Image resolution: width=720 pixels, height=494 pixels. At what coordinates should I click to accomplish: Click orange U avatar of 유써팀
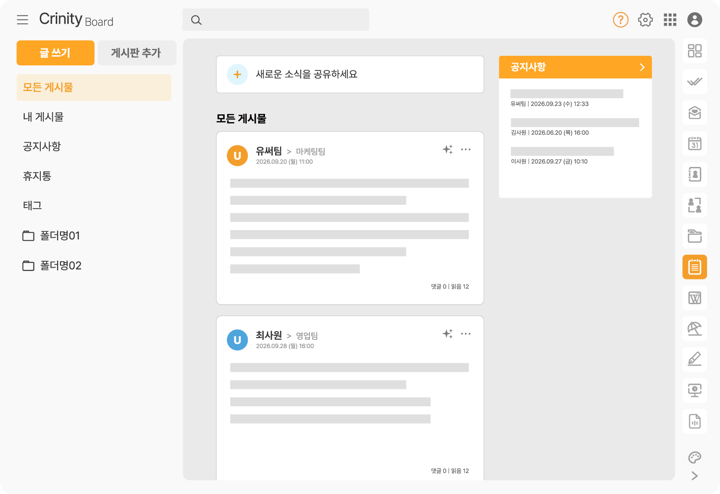[x=238, y=156]
